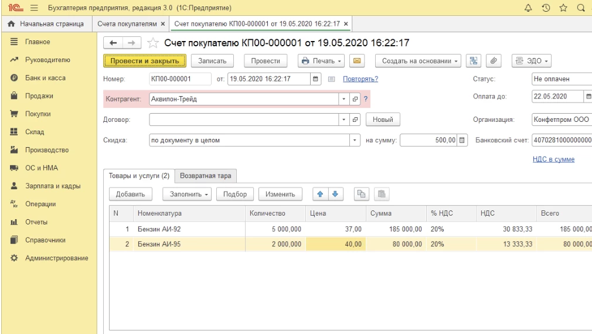
Task: Open the Печать dropdown menu
Action: click(321, 61)
